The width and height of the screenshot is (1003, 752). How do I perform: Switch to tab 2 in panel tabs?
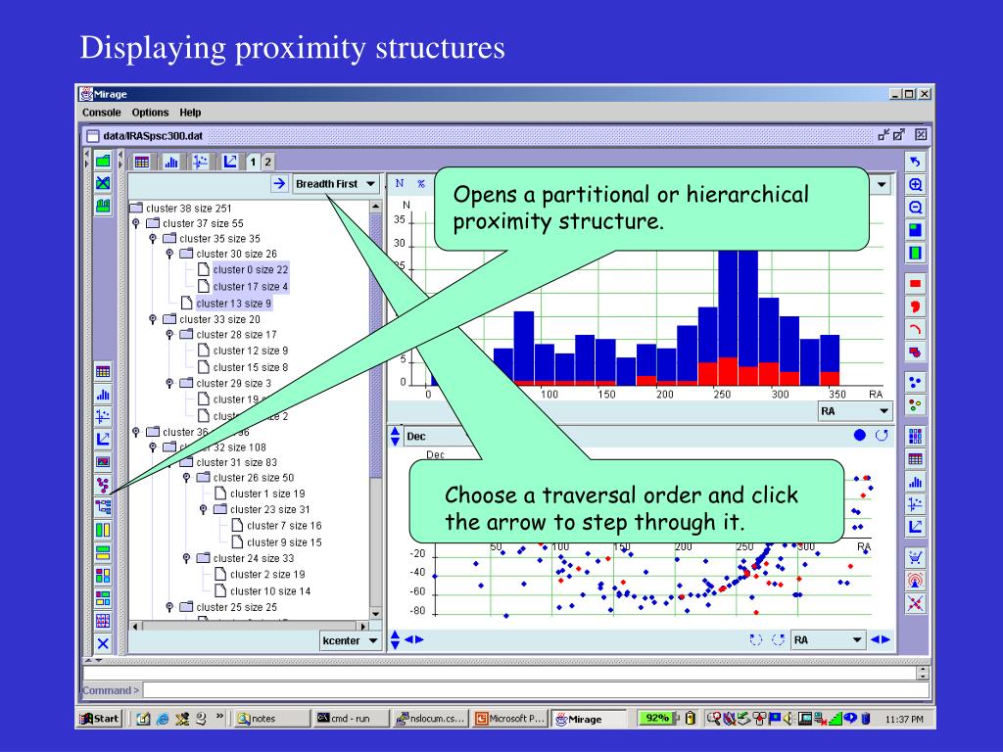click(x=268, y=162)
